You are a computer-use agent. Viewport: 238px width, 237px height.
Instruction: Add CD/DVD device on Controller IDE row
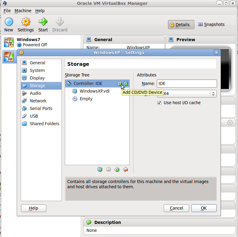120,83
